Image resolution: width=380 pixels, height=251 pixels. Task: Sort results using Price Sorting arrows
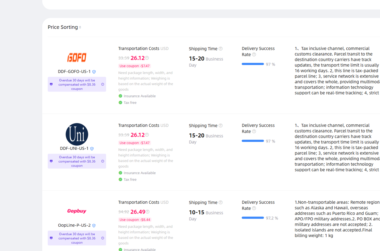tap(80, 27)
